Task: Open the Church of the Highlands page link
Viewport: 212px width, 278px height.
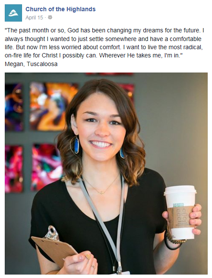Action: tap(60, 9)
